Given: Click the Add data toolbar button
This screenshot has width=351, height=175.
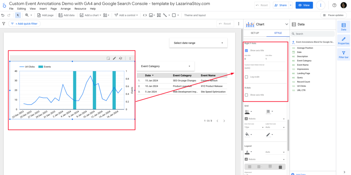Looking at the screenshot, I should point(66,15).
